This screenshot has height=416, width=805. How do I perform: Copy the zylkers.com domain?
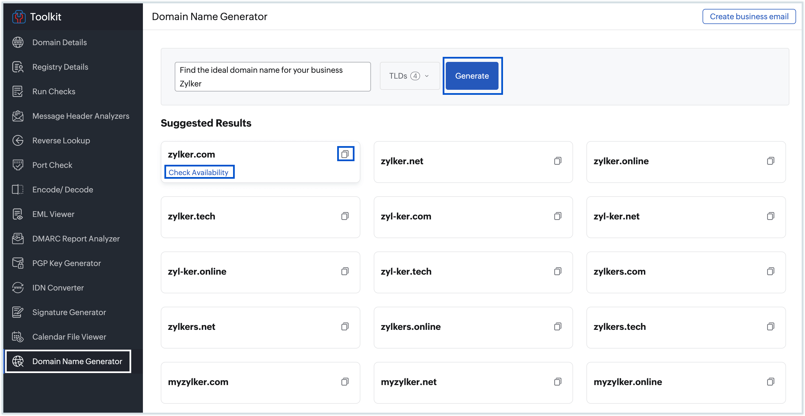(771, 272)
